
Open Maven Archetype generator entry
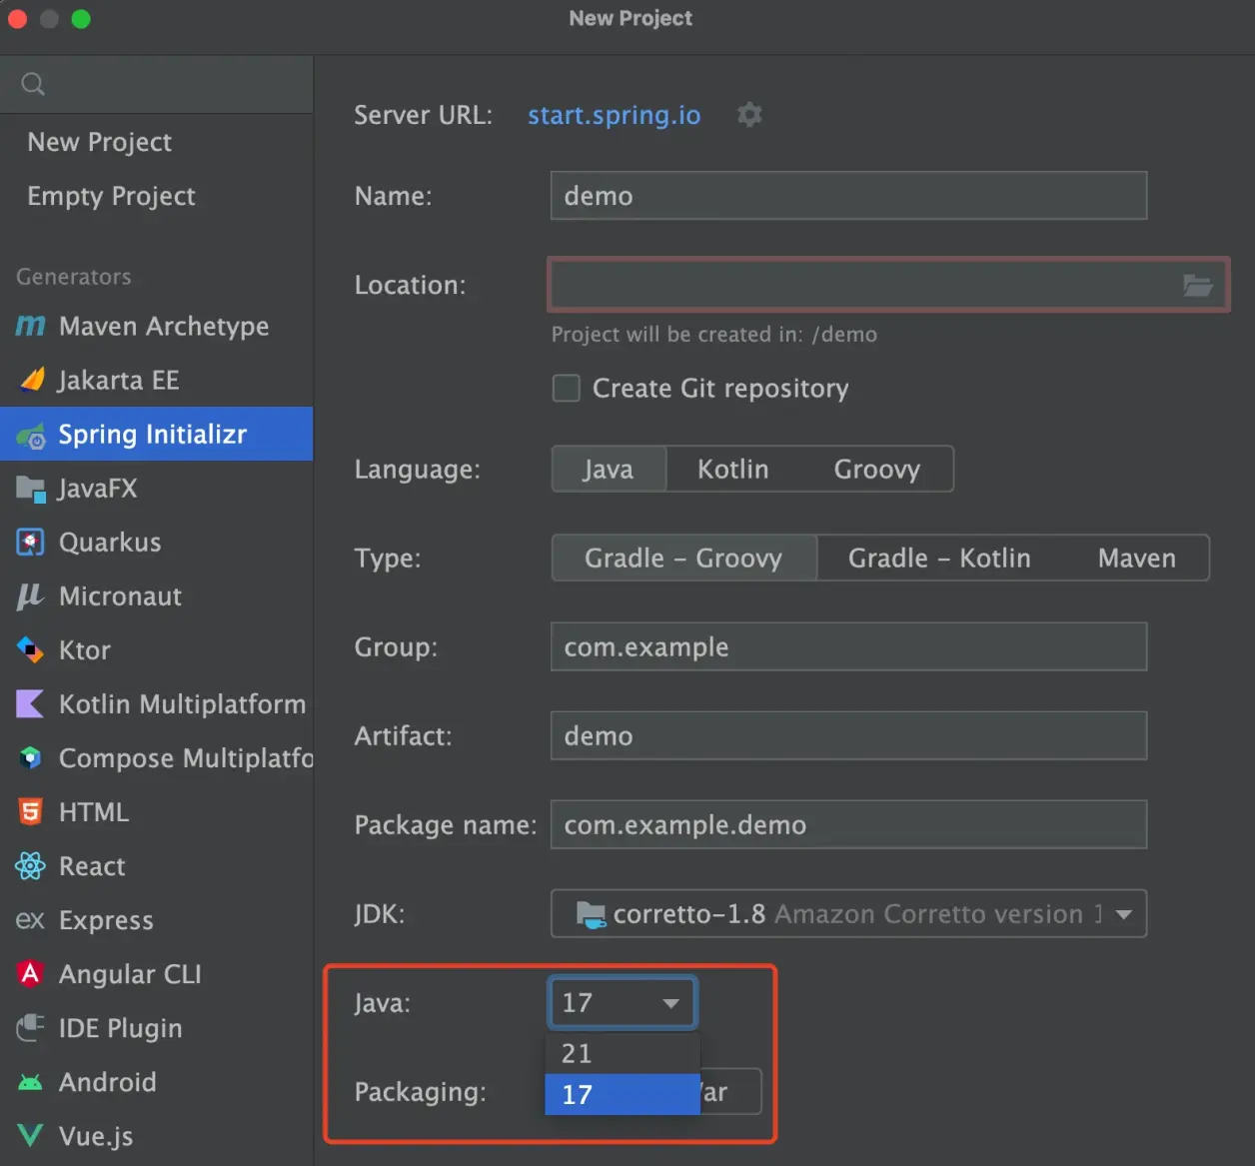(x=157, y=326)
